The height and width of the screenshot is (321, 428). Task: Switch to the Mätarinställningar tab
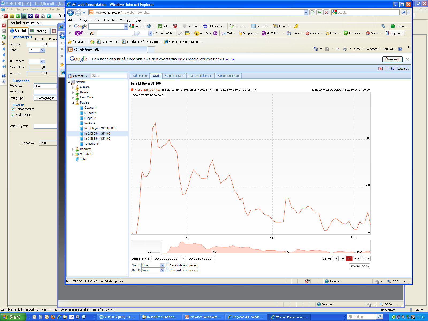pyautogui.click(x=200, y=76)
